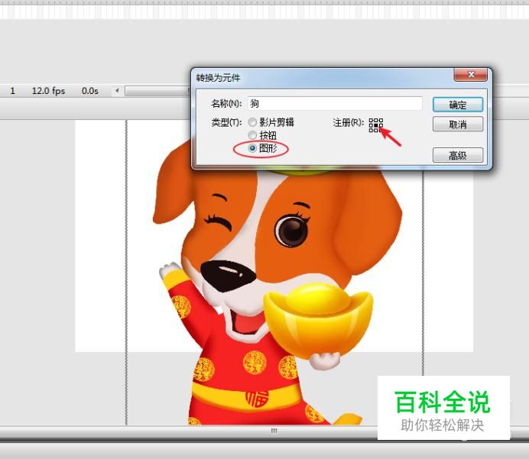Viewport: 529px width, 459px height.
Task: Close the 转换为元件 dialog
Action: pos(470,75)
